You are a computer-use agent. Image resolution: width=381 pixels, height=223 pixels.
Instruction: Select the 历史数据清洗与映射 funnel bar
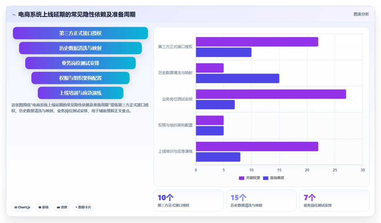[x=80, y=48]
